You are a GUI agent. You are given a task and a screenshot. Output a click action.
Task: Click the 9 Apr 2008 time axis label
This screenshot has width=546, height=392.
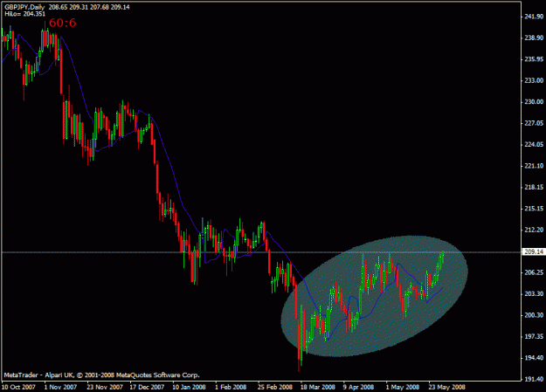click(x=358, y=387)
